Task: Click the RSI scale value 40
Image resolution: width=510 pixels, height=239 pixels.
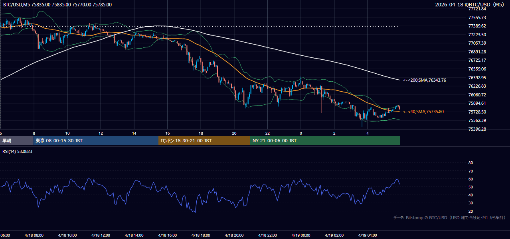Action: pyautogui.click(x=470, y=195)
